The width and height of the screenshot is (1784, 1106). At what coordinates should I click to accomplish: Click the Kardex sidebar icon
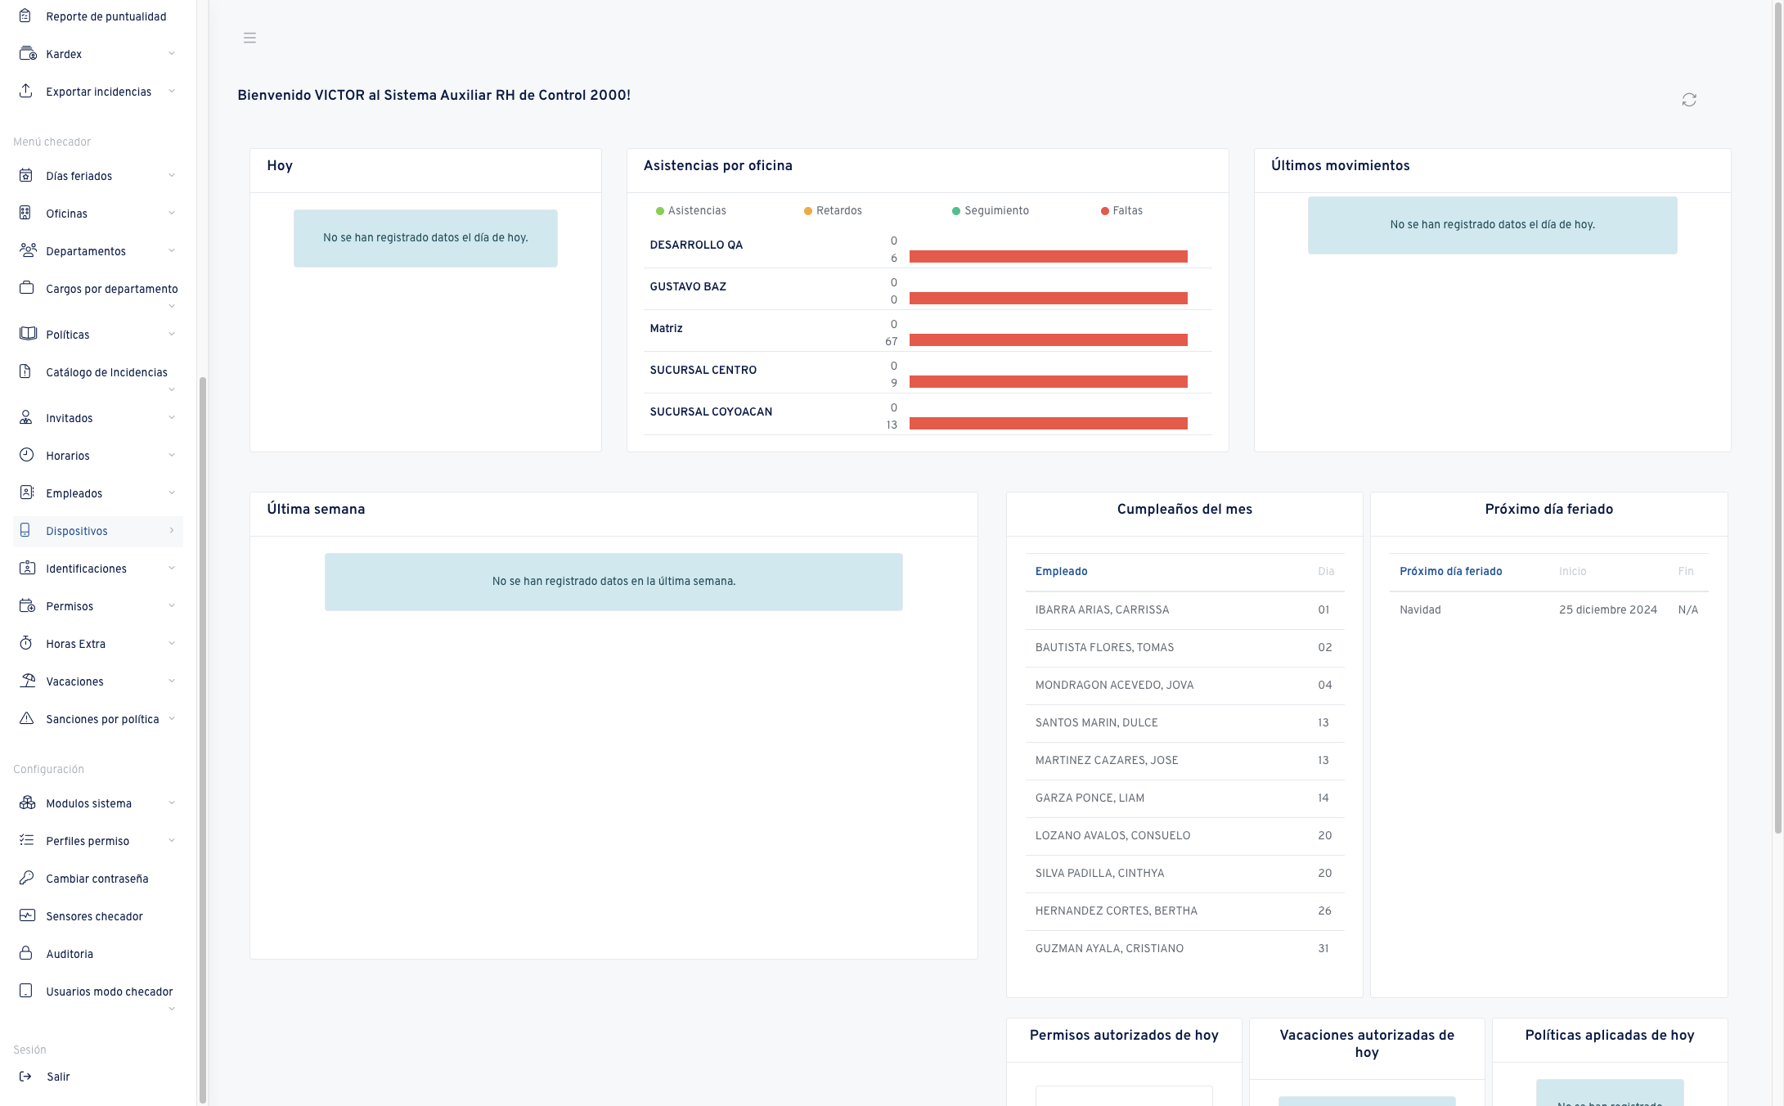[27, 53]
